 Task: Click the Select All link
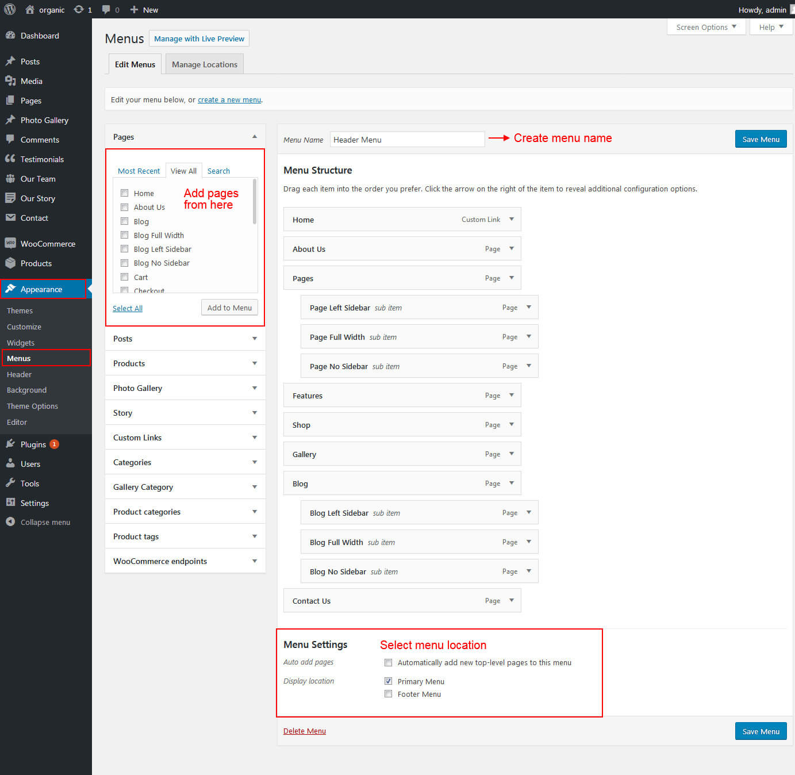click(x=128, y=308)
